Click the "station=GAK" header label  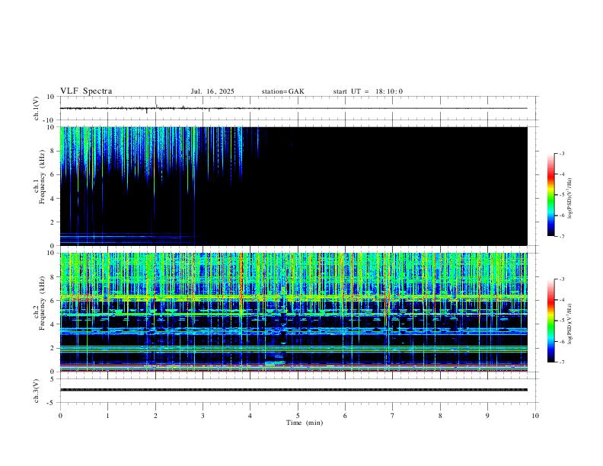[282, 91]
